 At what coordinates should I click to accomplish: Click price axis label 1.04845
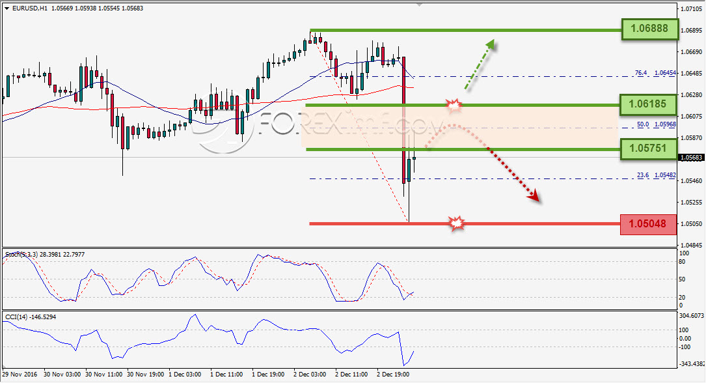pyautogui.click(x=692, y=246)
